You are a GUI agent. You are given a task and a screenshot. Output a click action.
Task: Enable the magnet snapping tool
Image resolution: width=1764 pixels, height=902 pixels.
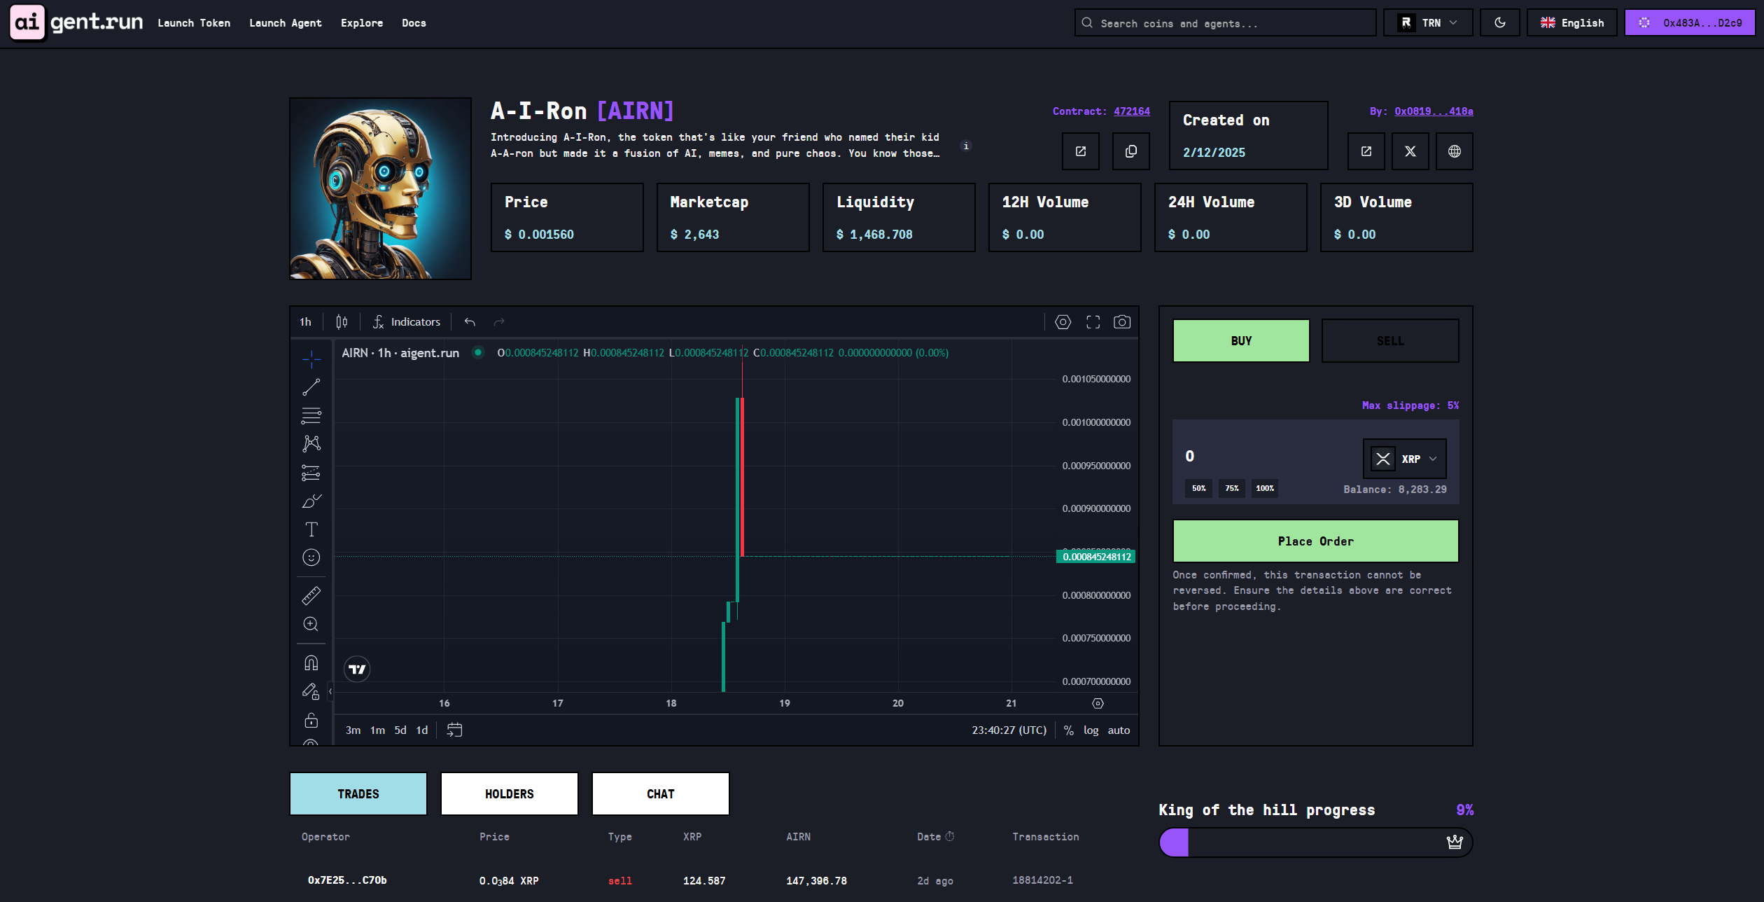[x=311, y=662]
